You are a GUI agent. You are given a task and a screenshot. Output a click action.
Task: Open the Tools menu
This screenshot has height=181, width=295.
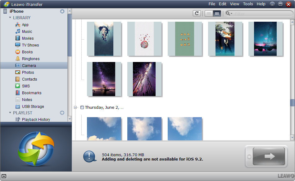click(x=248, y=4)
